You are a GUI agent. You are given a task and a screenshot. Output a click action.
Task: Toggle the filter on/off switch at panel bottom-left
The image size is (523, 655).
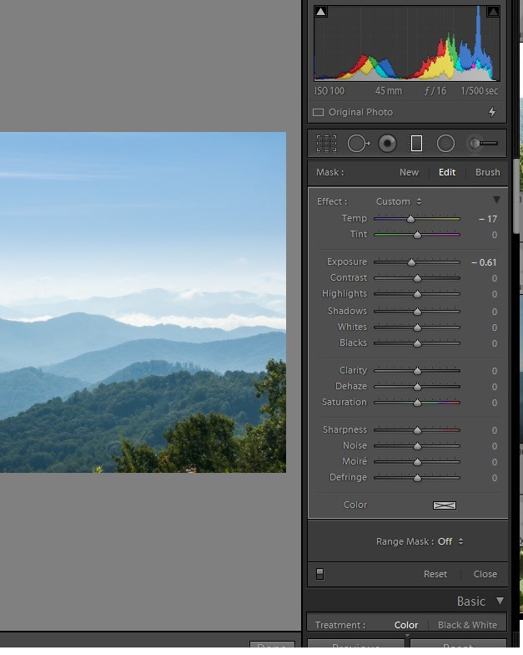(319, 574)
